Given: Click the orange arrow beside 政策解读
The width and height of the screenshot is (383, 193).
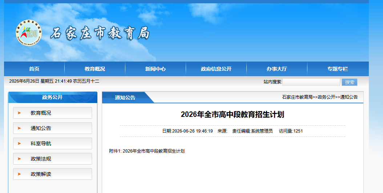Looking at the screenshot, I should point(19,174).
